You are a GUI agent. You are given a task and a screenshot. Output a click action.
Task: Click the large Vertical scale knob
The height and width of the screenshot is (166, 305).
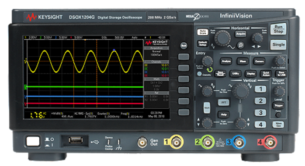pyautogui.click(x=241, y=91)
